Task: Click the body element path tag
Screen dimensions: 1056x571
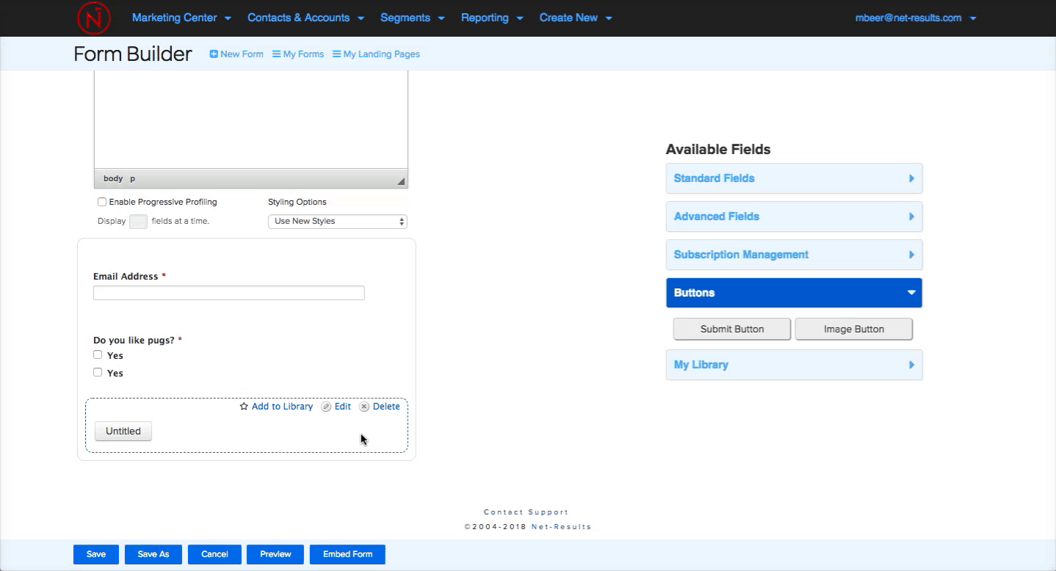Action: point(113,178)
